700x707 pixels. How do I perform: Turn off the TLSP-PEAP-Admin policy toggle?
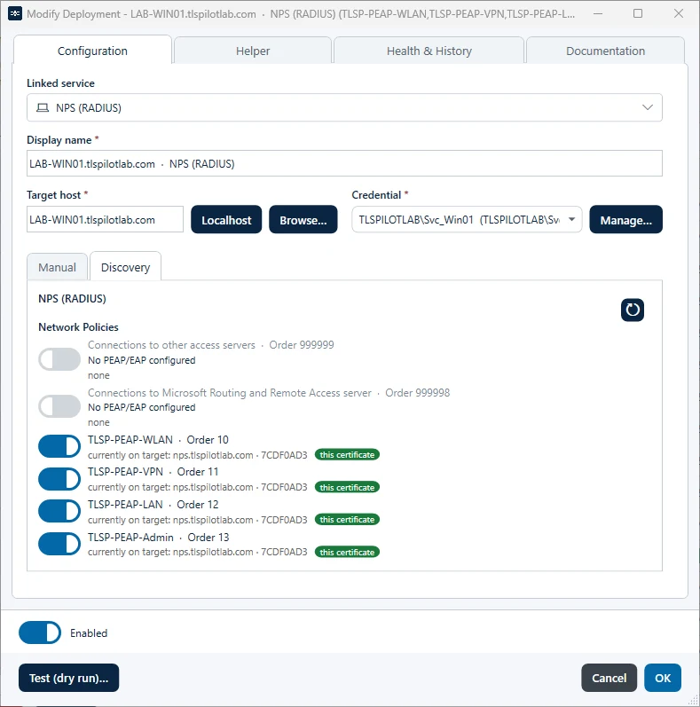[59, 544]
